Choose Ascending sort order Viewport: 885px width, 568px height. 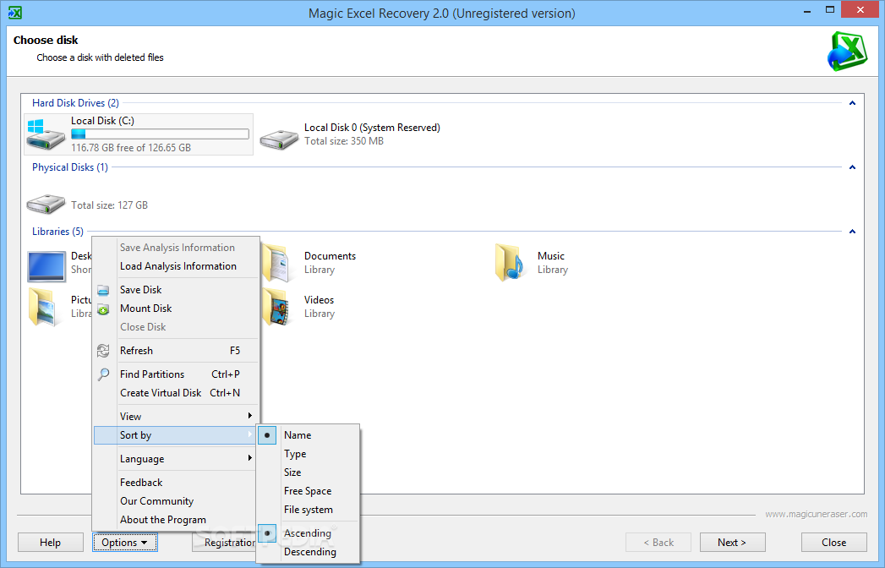tap(308, 533)
